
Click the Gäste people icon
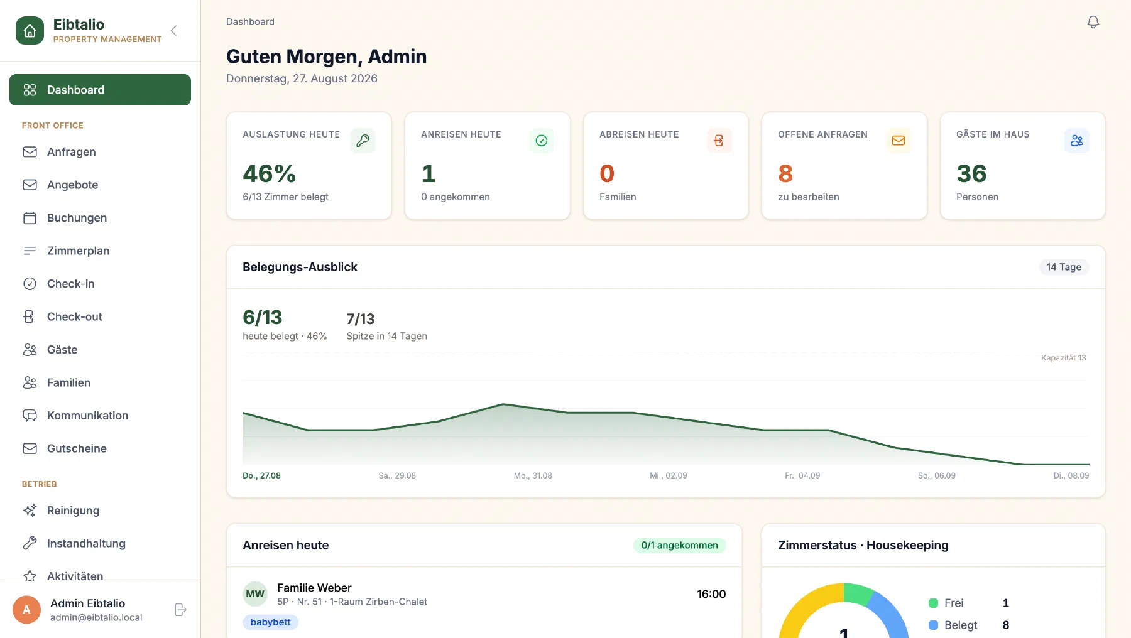pyautogui.click(x=30, y=350)
